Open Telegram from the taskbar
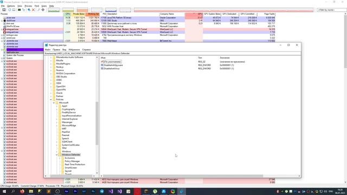 [x=102, y=191]
